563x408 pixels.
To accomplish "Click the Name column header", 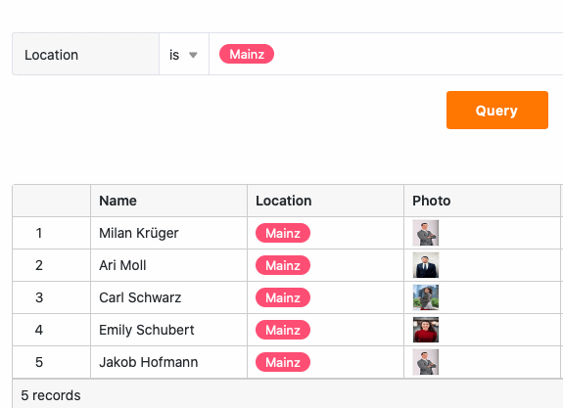I will point(168,201).
